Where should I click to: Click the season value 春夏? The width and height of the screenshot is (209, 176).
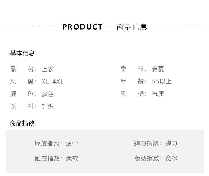click(x=158, y=69)
